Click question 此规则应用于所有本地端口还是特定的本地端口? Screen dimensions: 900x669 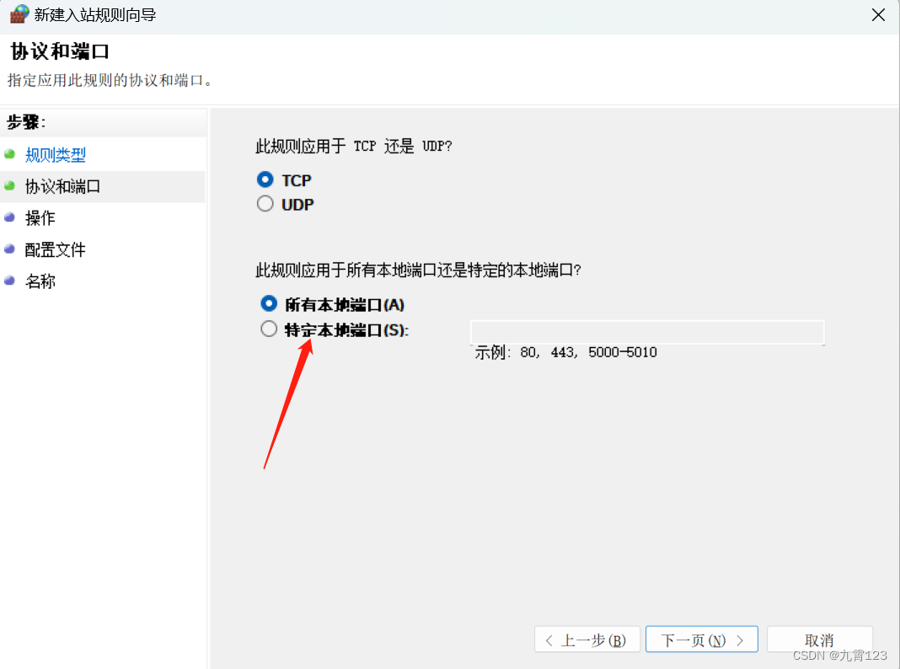click(x=419, y=270)
